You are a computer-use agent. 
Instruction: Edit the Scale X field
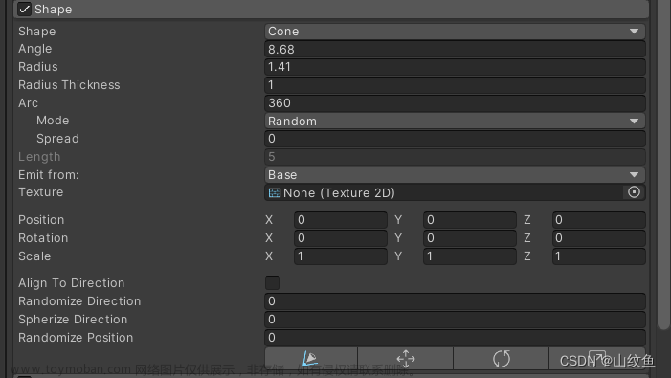click(341, 256)
